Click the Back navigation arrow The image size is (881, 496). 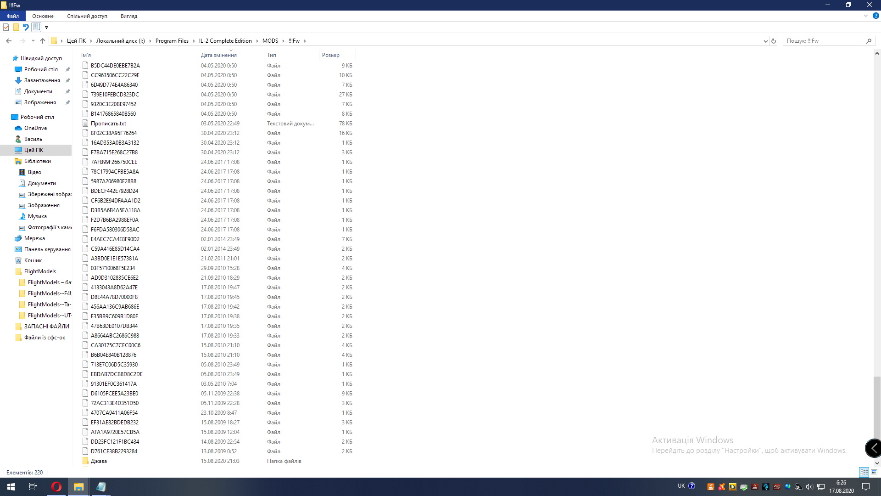click(x=9, y=41)
